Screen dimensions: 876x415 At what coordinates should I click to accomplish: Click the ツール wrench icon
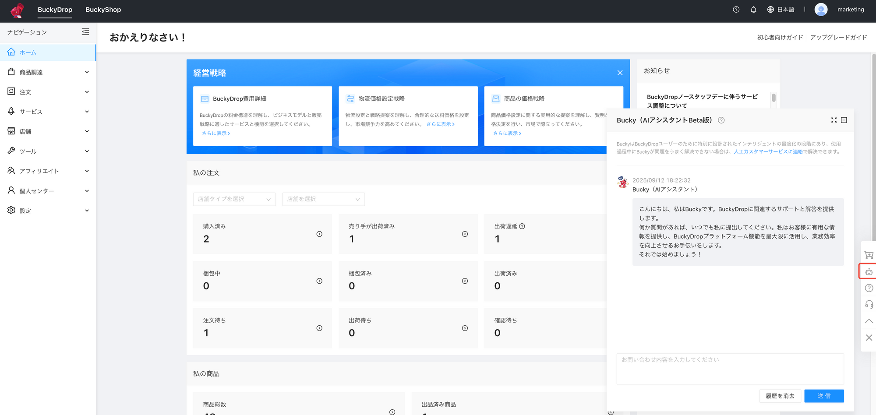[11, 151]
